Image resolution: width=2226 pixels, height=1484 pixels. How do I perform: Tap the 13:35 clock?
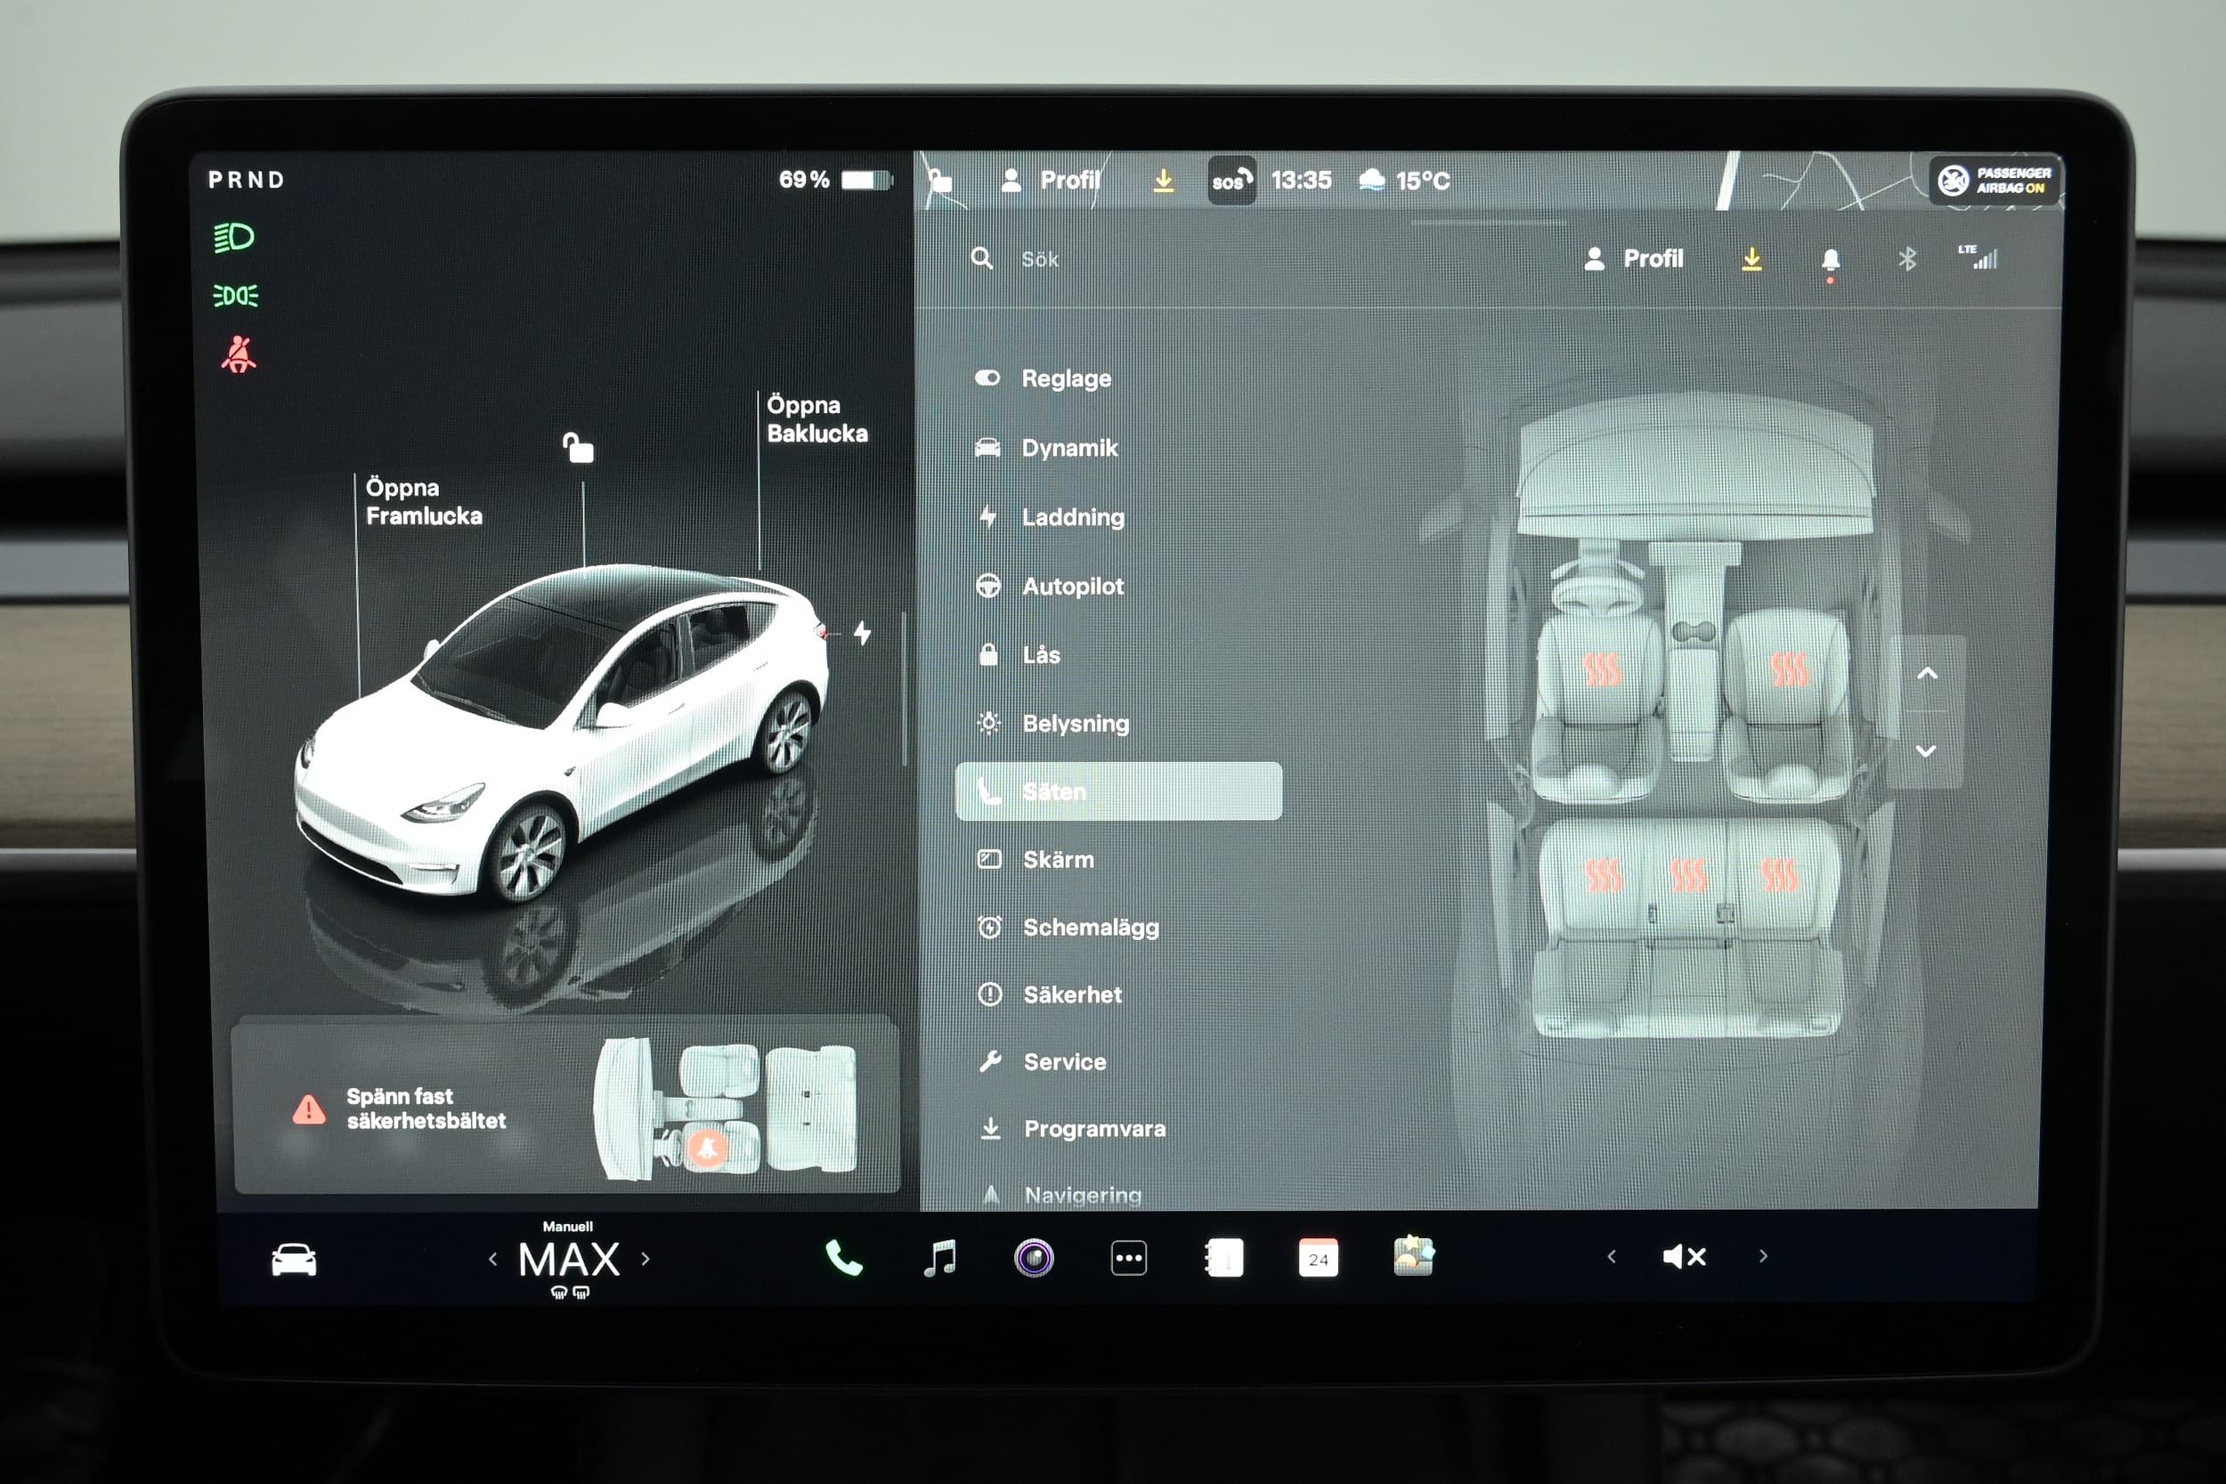(x=1302, y=180)
